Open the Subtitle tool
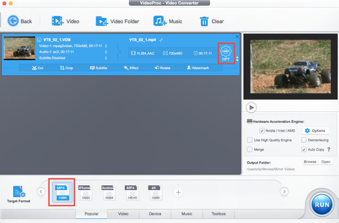 click(x=98, y=68)
